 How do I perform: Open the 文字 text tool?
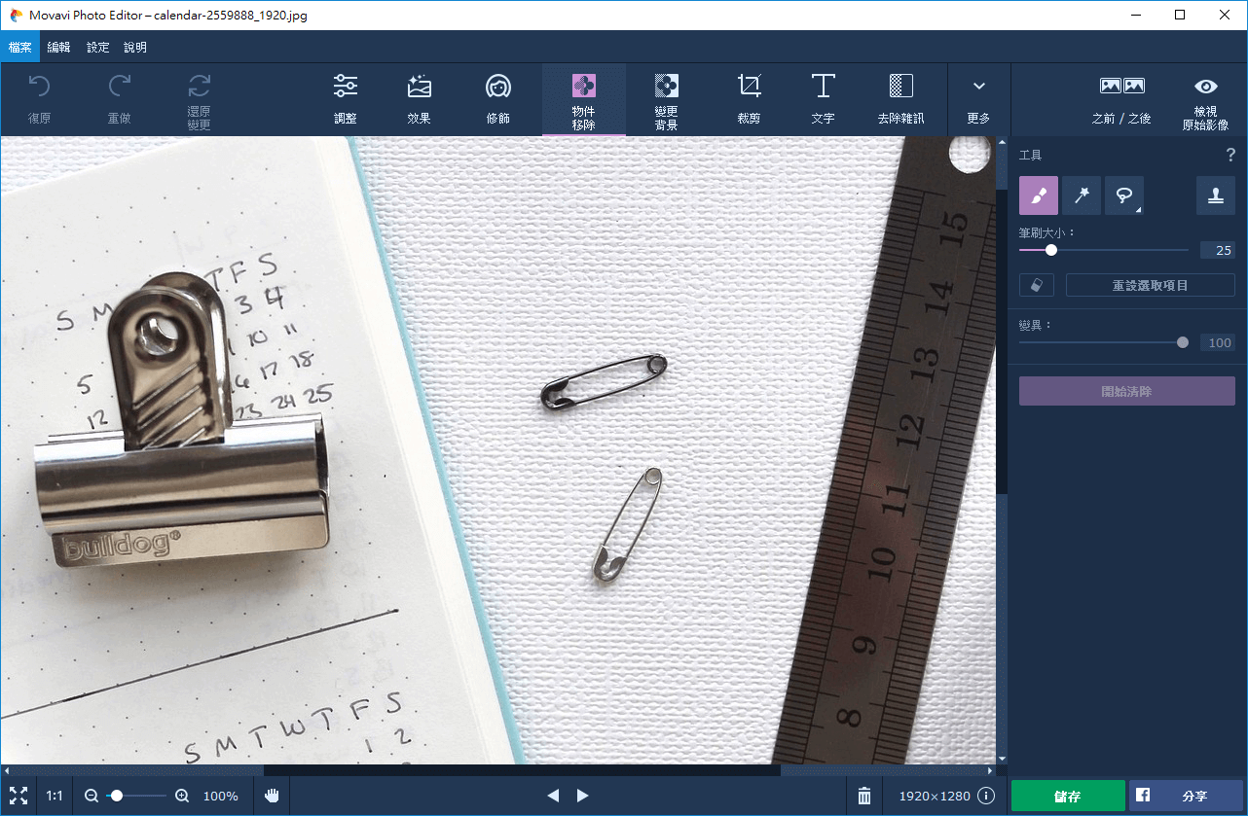click(x=823, y=99)
